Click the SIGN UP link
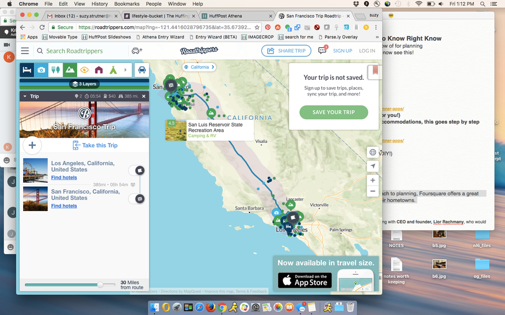The image size is (505, 315). click(342, 51)
